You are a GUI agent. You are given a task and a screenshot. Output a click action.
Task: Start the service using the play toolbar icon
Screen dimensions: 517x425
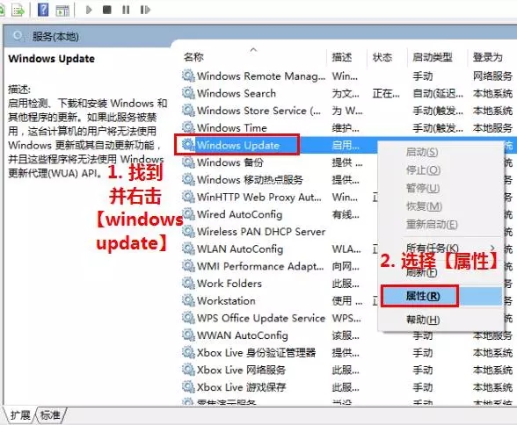click(x=88, y=10)
